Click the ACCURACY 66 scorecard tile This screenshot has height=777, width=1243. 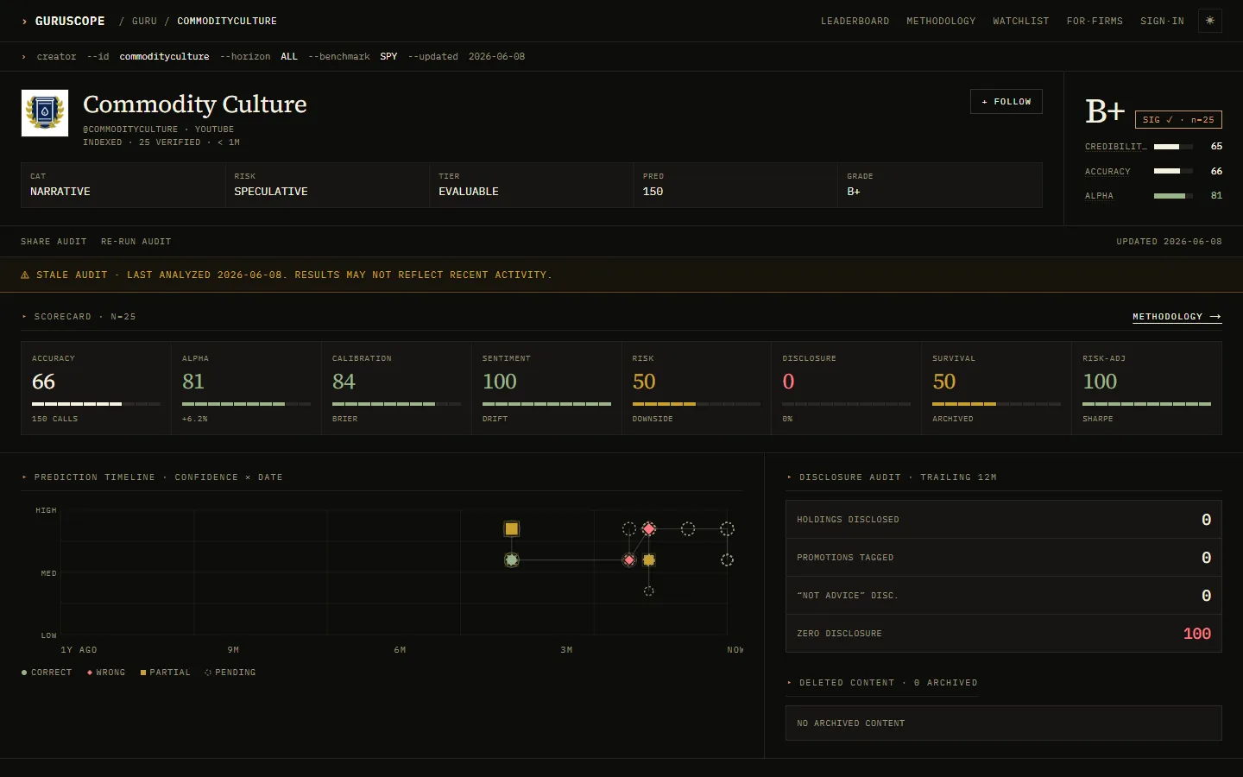[96, 388]
